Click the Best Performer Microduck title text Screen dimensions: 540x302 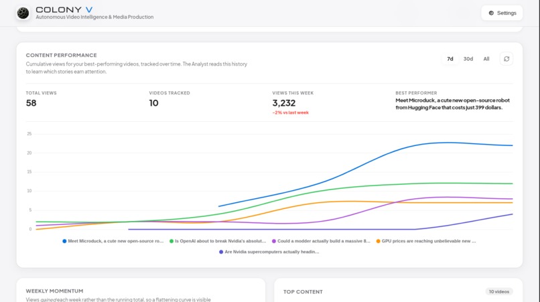tap(452, 104)
